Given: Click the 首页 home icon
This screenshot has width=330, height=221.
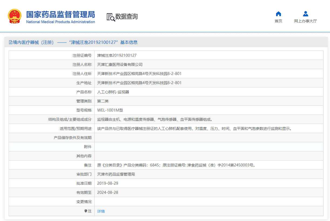Looking at the screenshot, I should 279,14.
